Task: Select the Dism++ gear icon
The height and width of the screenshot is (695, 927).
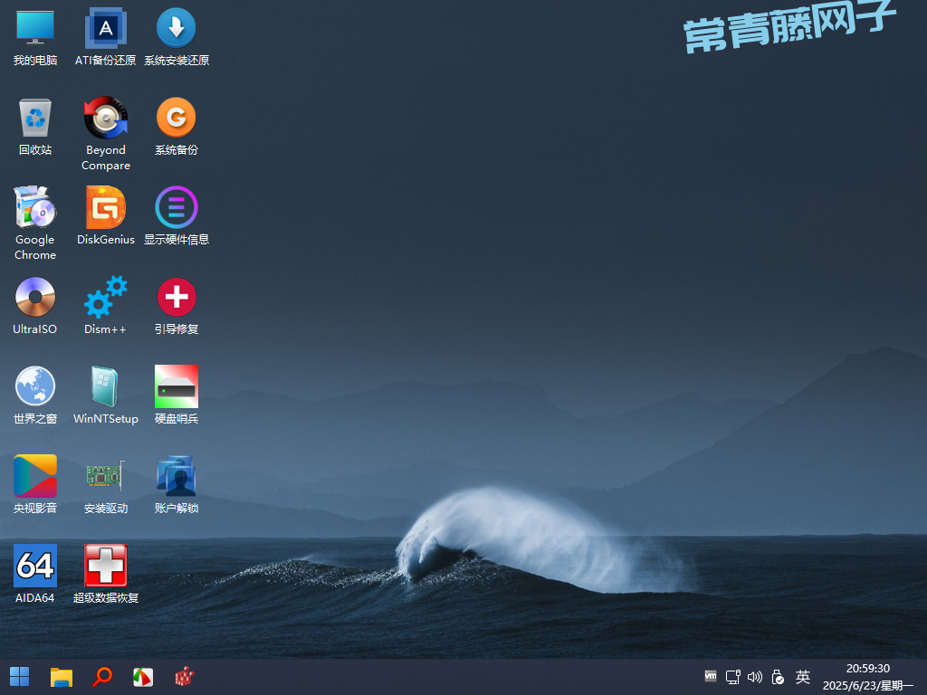Action: click(x=106, y=298)
